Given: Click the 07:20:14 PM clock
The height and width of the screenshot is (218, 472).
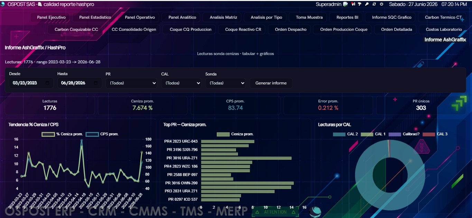Looking at the screenshot, I should point(454,4).
